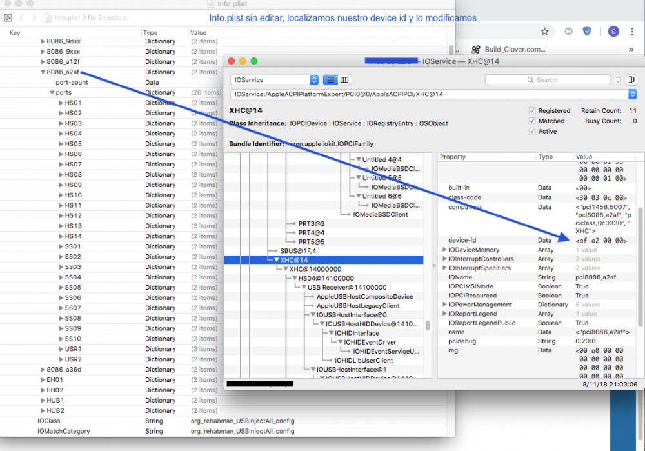The image size is (645, 451).
Task: Bookmark page with Chrome star icon
Action: pos(544,31)
